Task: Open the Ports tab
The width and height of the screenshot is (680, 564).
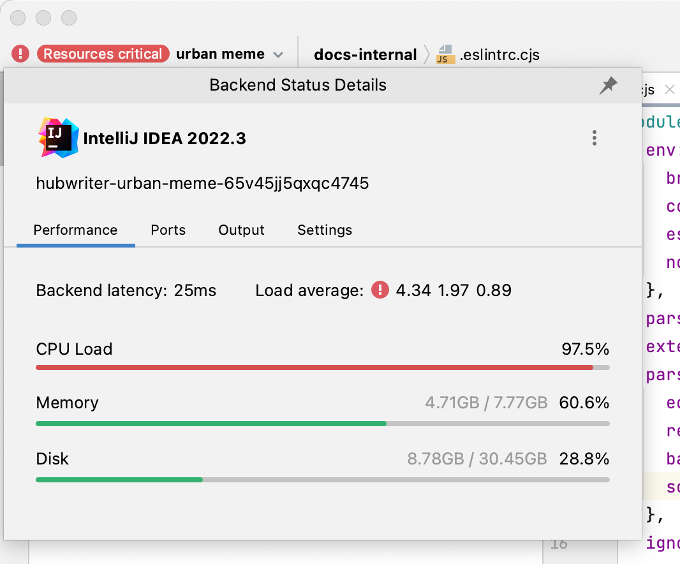Action: pyautogui.click(x=168, y=230)
